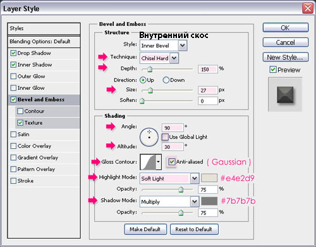Enable the Outer Glow checkbox
Image resolution: width=316 pixels, height=247 pixels.
point(13,76)
